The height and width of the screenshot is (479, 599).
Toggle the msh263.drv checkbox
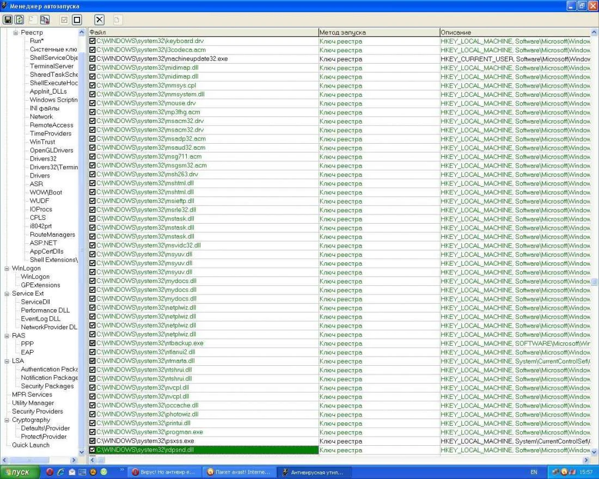(x=93, y=174)
